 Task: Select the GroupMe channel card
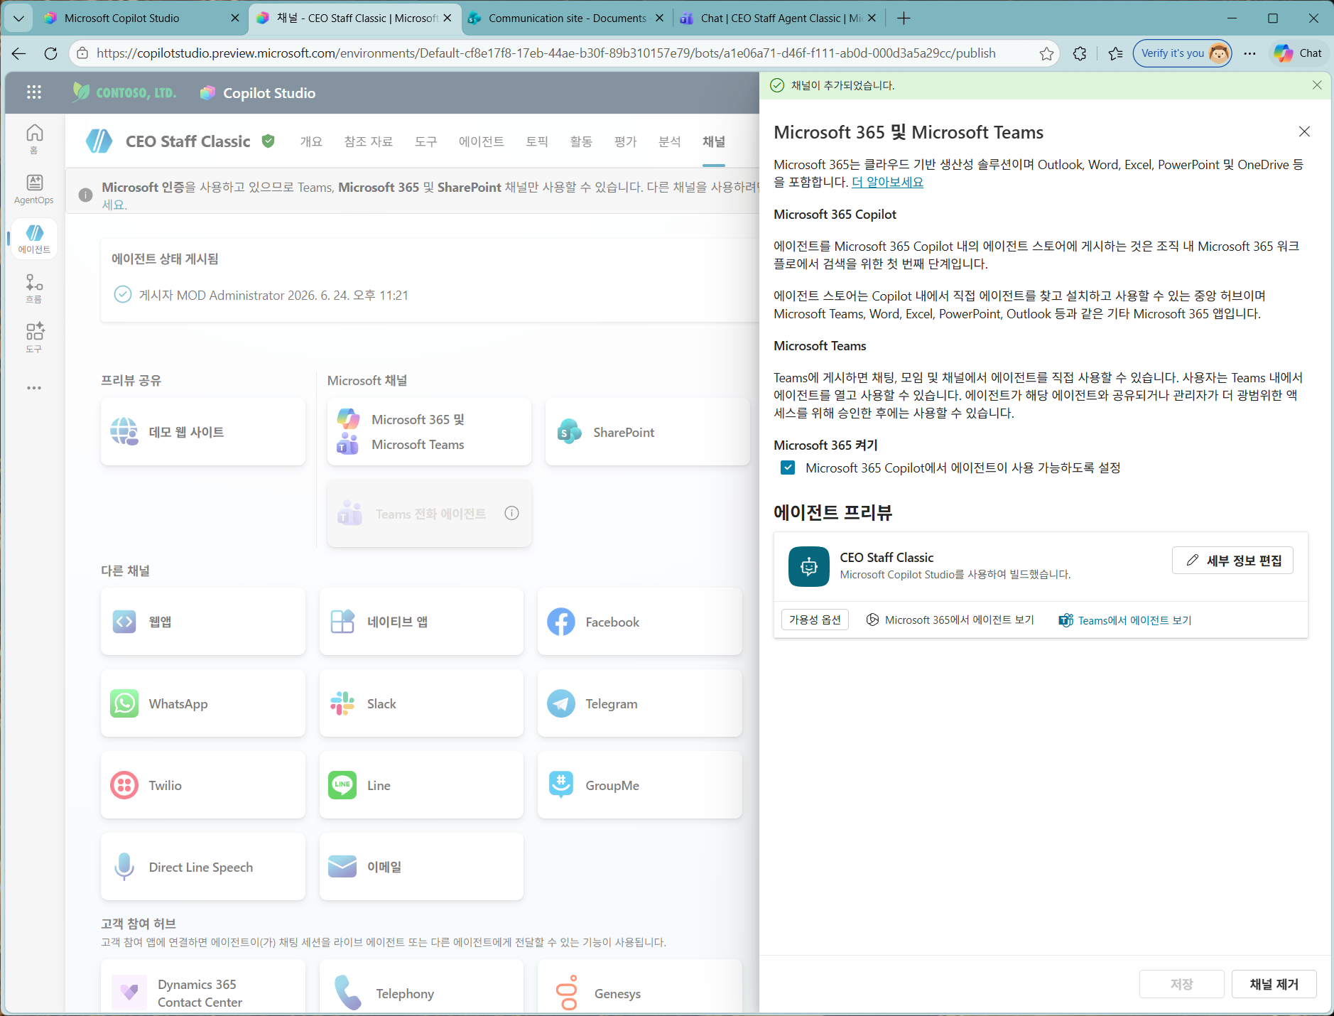point(639,785)
